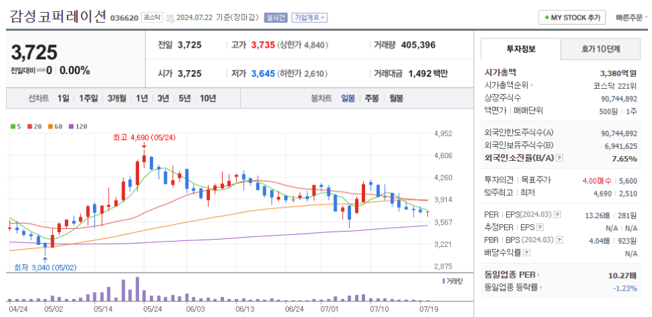Click the calendar icon before 2024.07.22
Viewport: 652px width, 317px height.
pos(171,17)
